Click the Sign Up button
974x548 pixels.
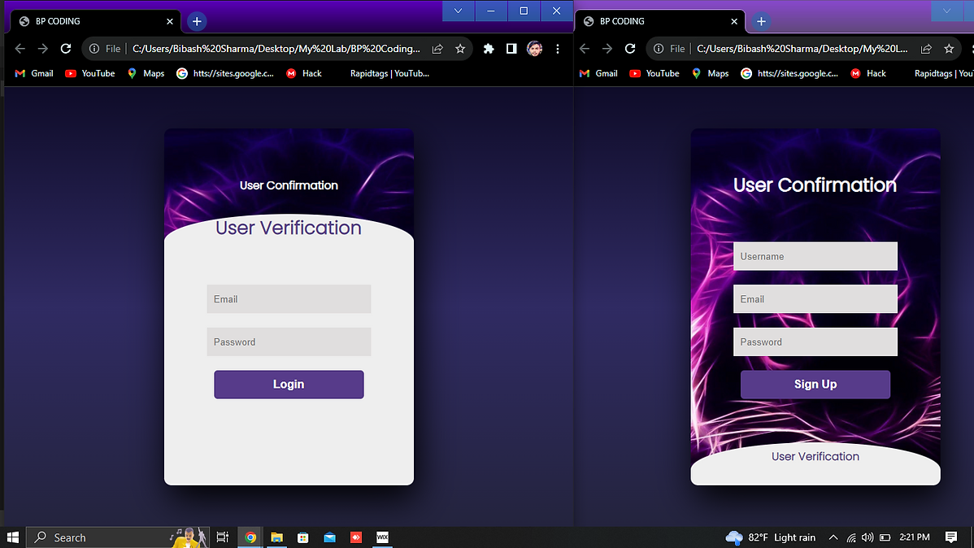pyautogui.click(x=815, y=385)
